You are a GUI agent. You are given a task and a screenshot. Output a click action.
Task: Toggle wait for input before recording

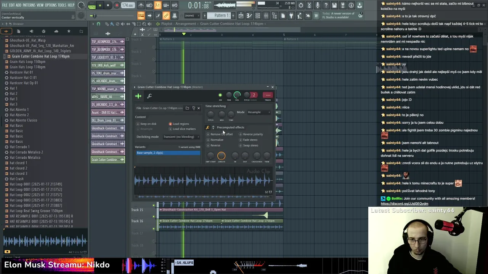(x=149, y=5)
